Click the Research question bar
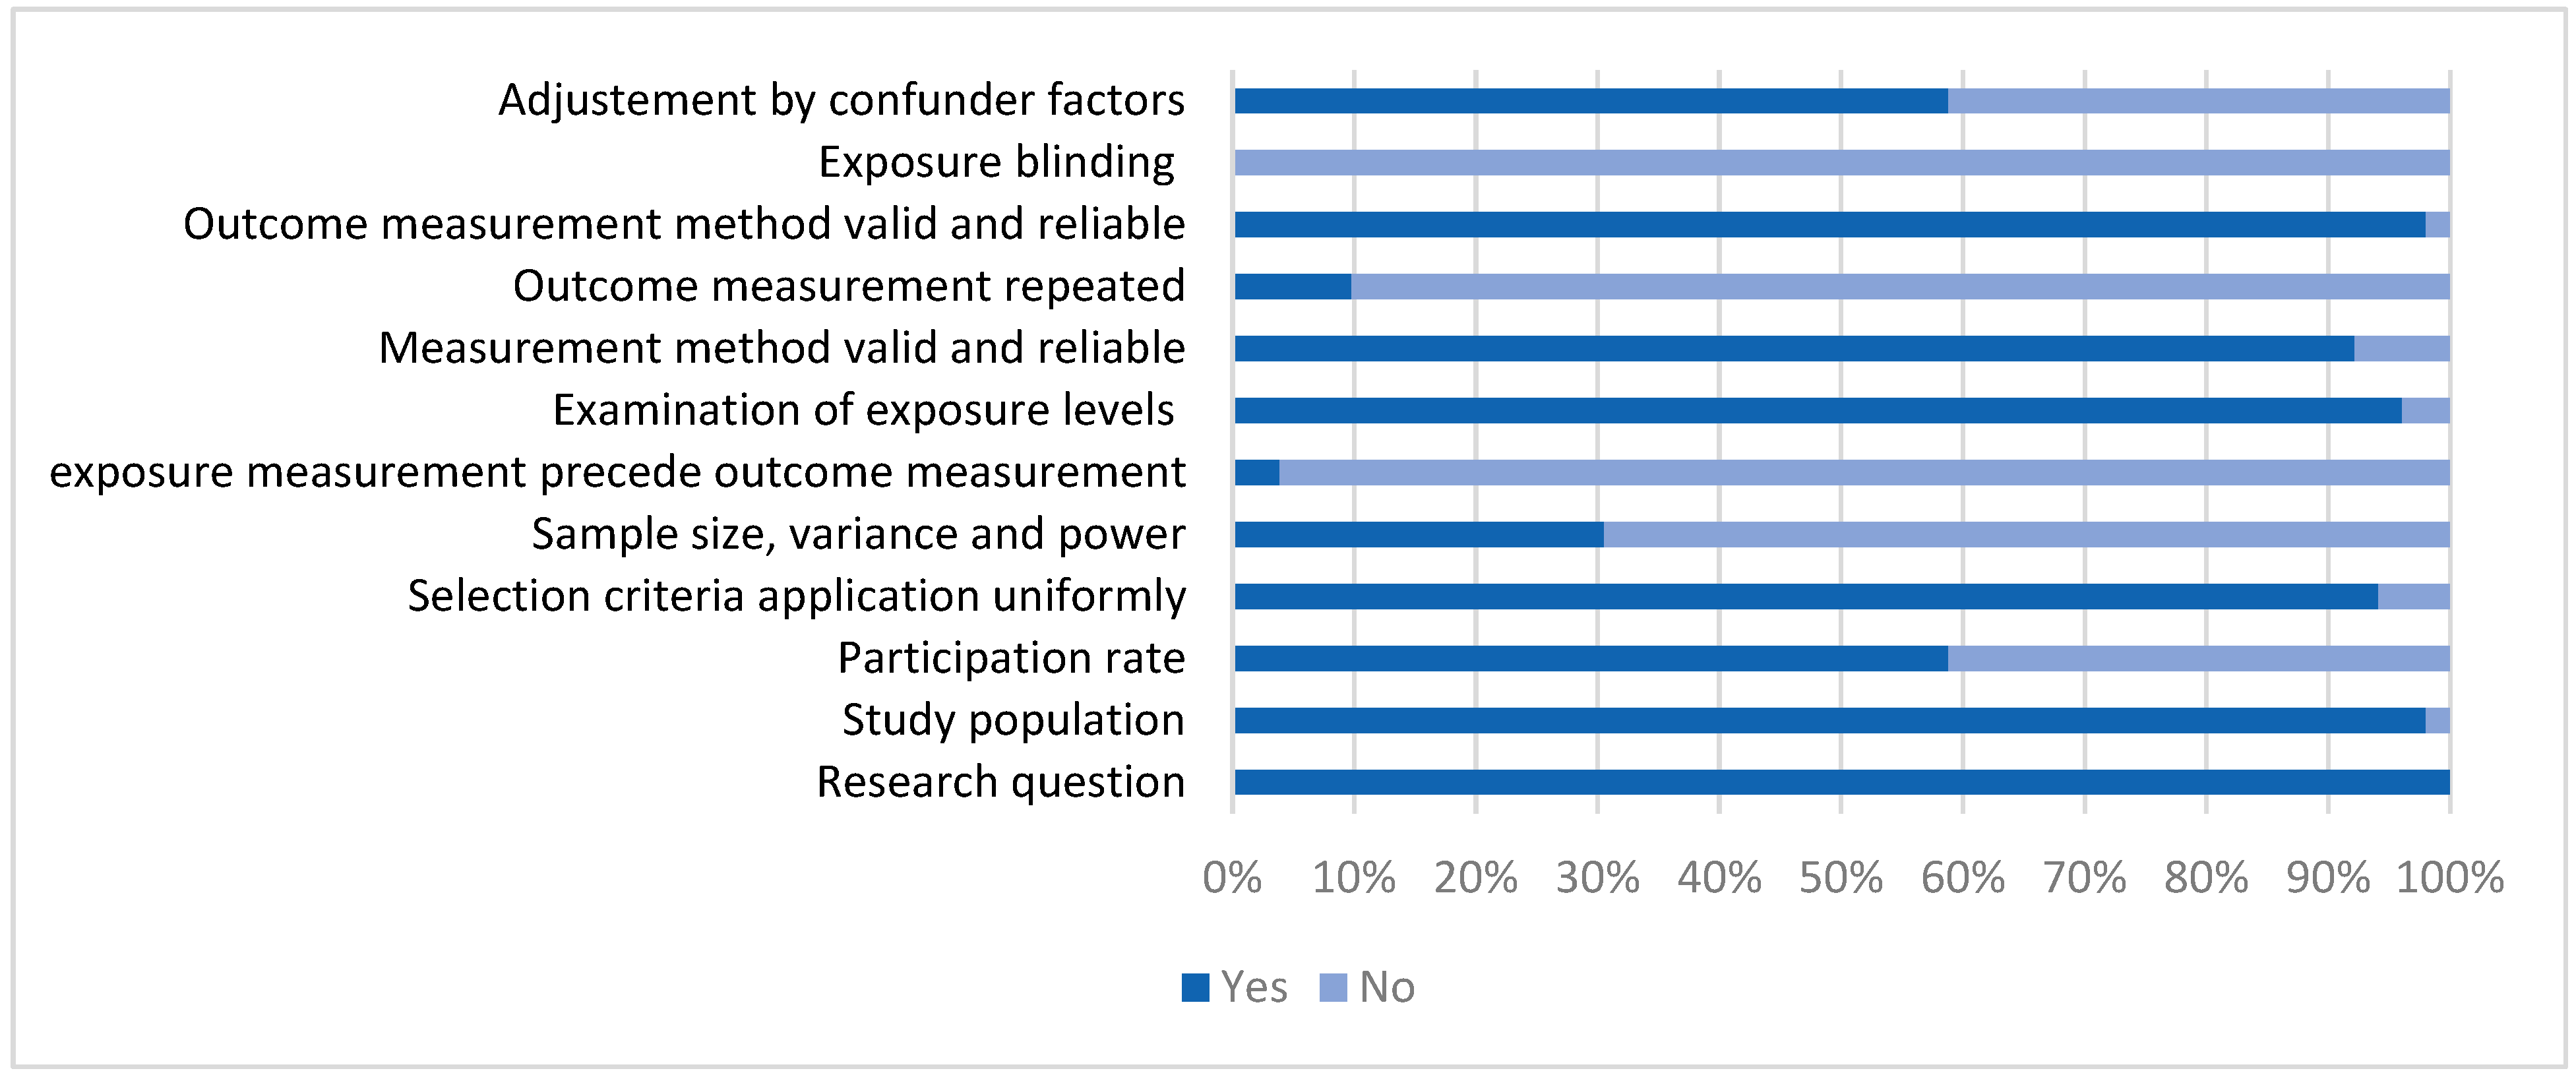Image resolution: width=2576 pixels, height=1075 pixels. click(x=1841, y=782)
